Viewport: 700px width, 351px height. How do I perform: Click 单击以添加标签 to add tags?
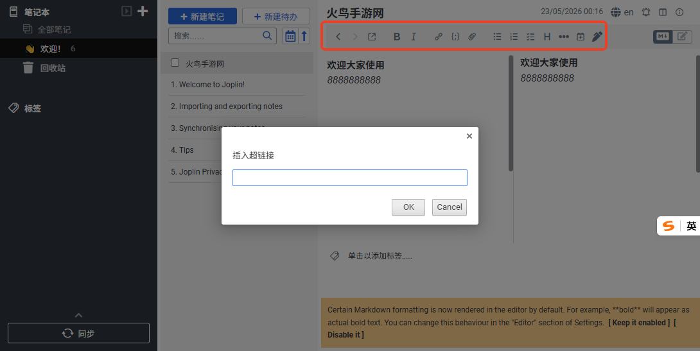(x=380, y=256)
